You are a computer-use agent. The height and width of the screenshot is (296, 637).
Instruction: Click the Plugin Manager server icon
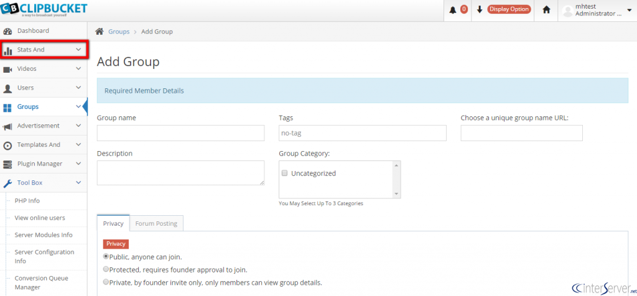(7, 164)
